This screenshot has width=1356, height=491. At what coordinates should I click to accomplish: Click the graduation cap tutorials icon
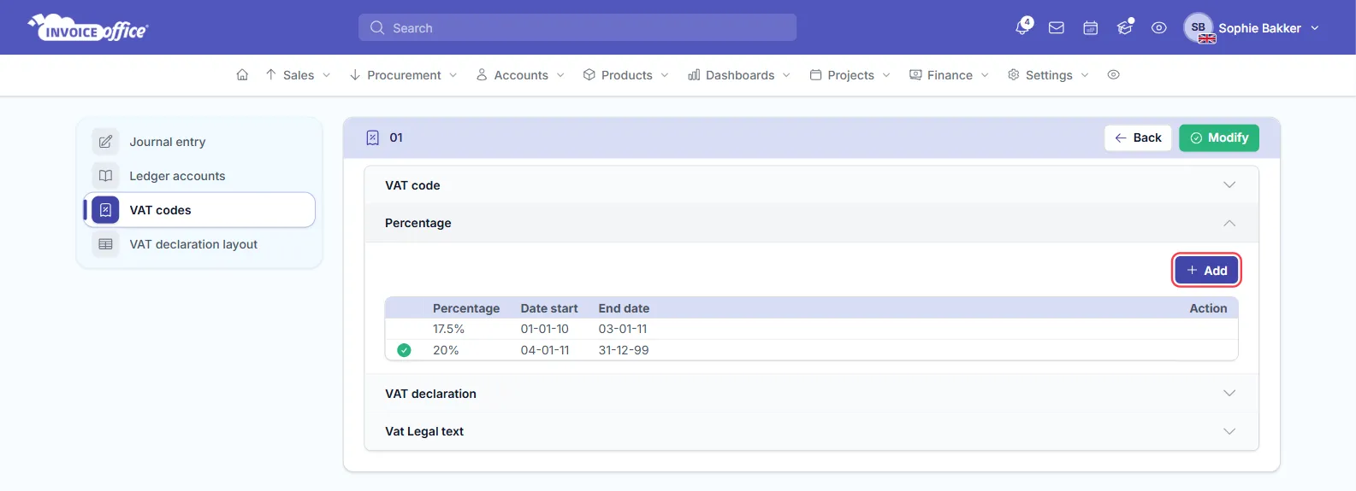[1125, 27]
